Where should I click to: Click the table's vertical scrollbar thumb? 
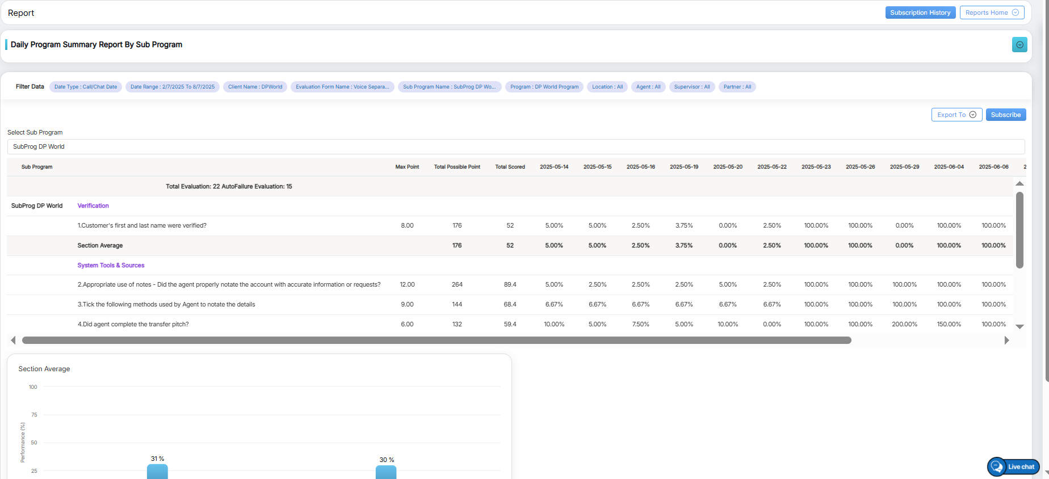1019,230
